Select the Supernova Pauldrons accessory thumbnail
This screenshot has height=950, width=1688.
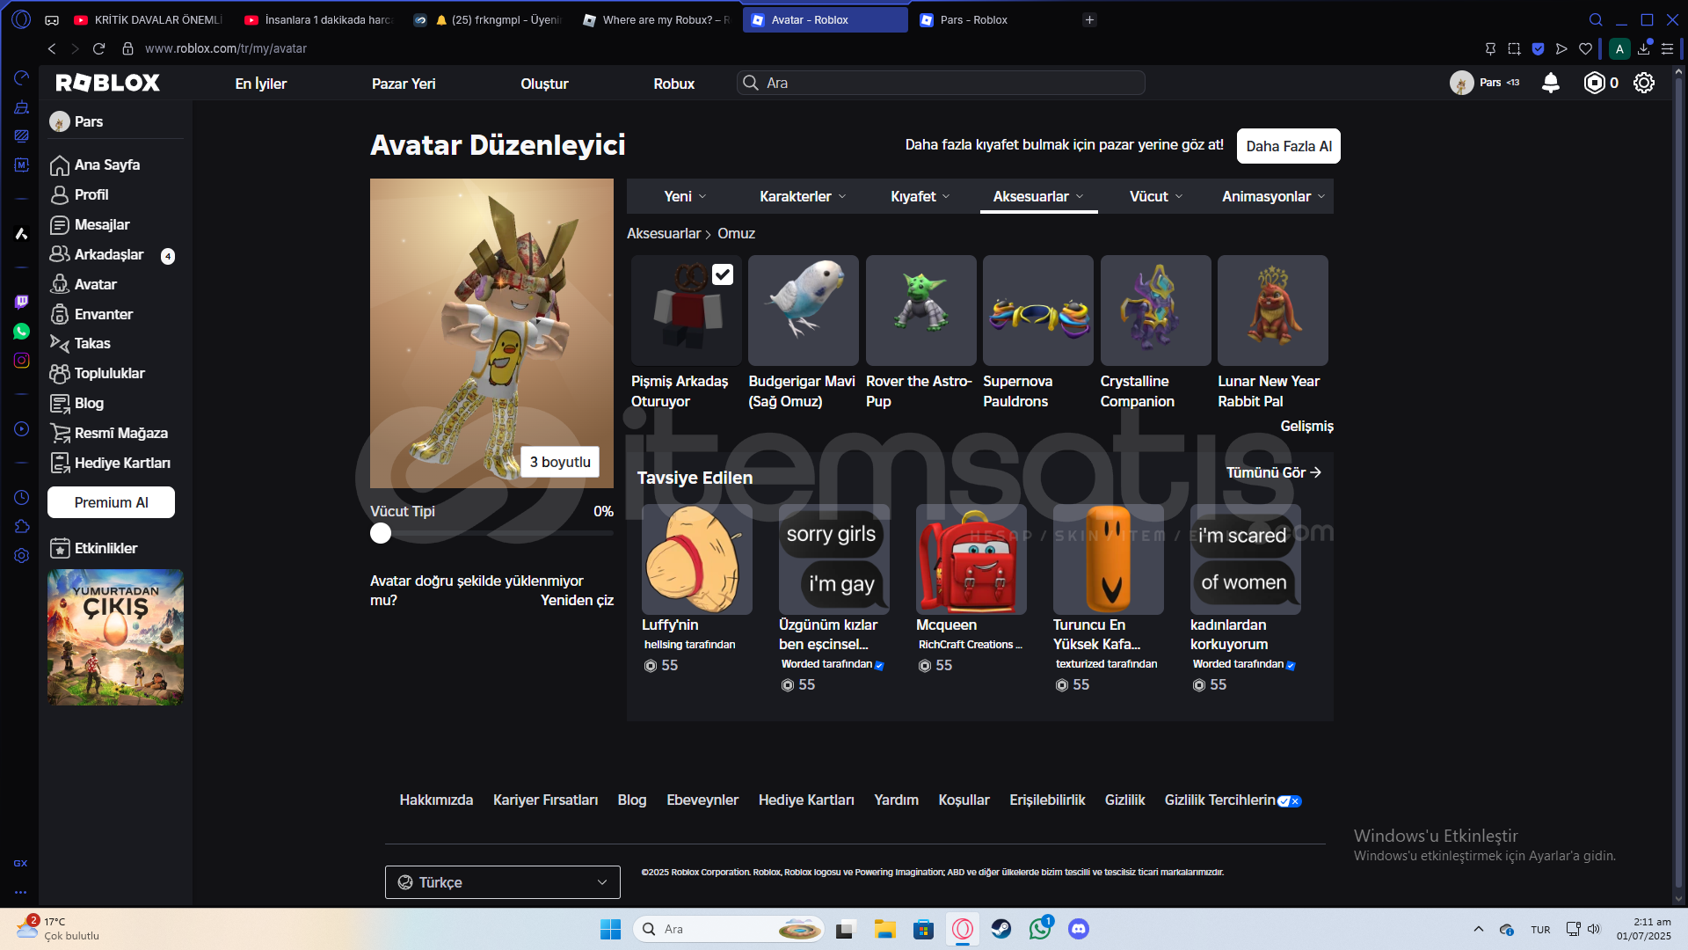click(1038, 311)
